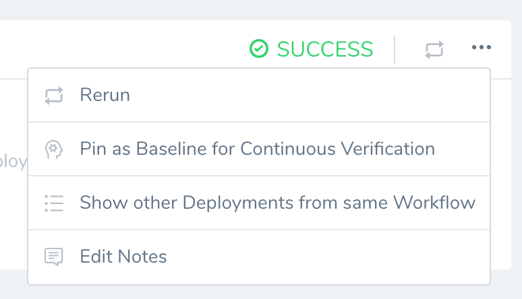The width and height of the screenshot is (522, 299).
Task: Show other Deployments from same Workflow
Action: tap(259, 203)
